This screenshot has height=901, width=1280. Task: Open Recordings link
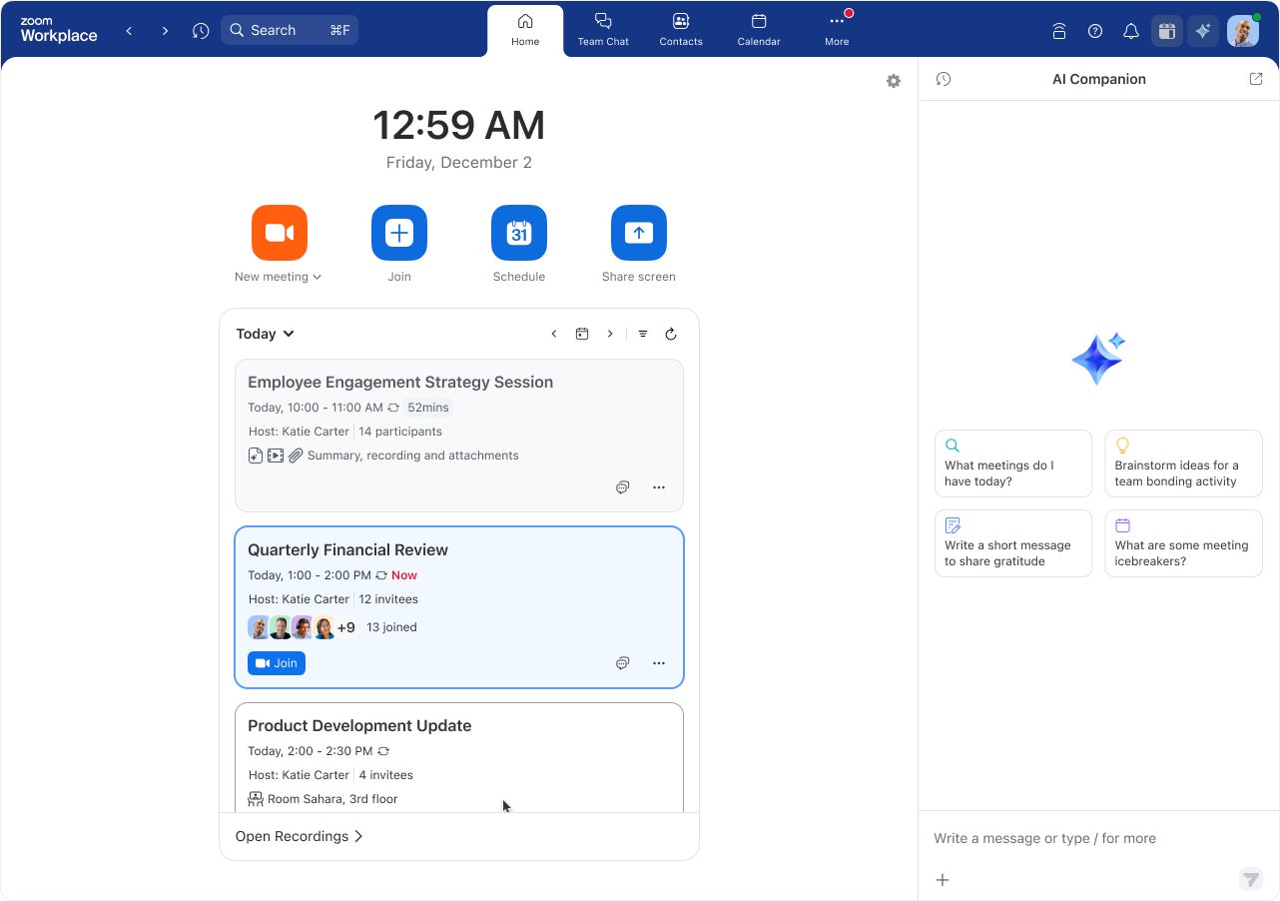pos(300,836)
